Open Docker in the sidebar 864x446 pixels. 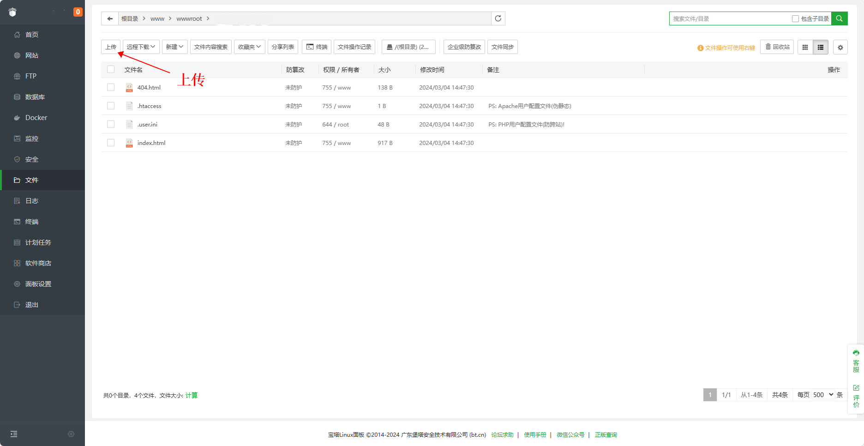(x=36, y=118)
